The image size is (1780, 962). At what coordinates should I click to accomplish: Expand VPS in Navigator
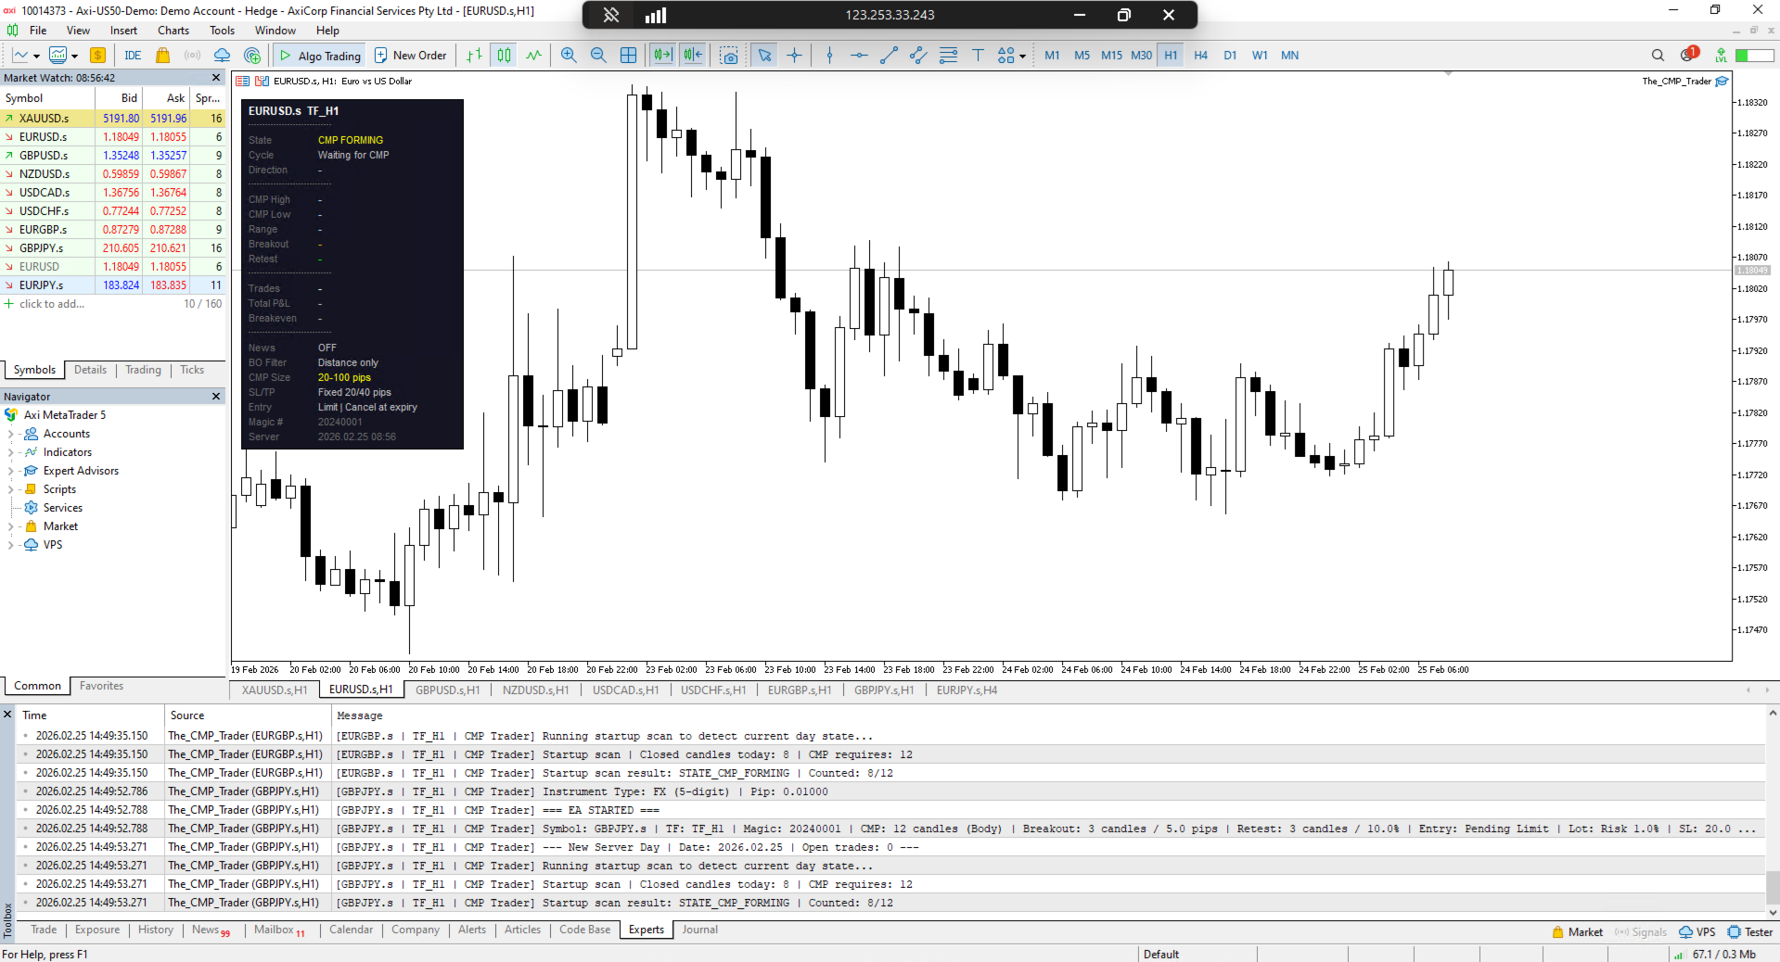10,545
